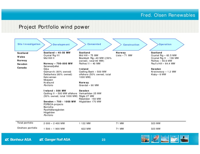Image resolution: width=200 pixels, height=154 pixels.
Task: Click the Ganger Rolf ASA logo
Action: tap(55, 140)
